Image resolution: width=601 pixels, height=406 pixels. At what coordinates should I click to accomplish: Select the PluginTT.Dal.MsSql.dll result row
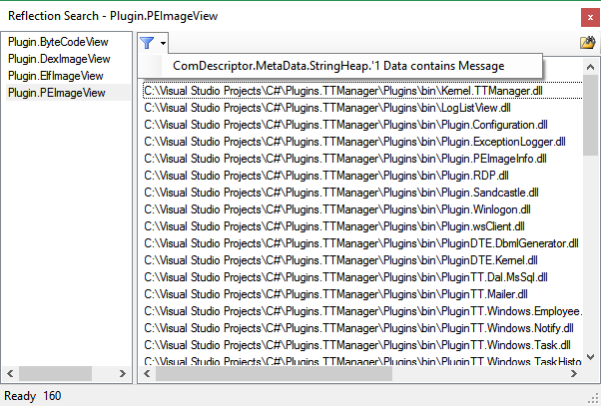362,277
